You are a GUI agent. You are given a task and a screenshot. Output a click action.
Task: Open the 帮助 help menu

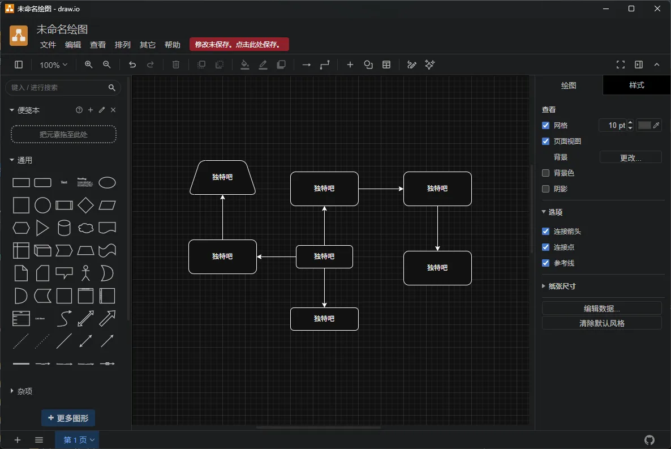pyautogui.click(x=172, y=45)
